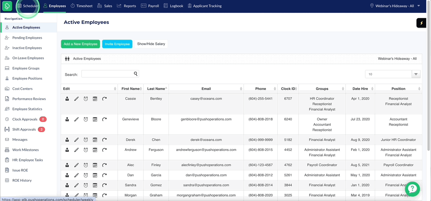Click the clock icon in Andrew Ferguson's row
Screen dimensions: 431x201
(x=86, y=150)
